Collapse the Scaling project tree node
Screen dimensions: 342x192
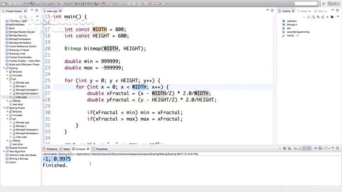coord(5,68)
